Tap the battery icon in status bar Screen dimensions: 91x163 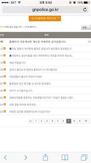pyautogui.click(x=86, y=3)
